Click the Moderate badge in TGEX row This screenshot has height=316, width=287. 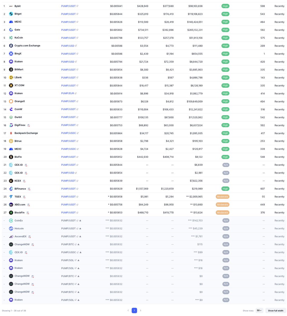222,197
